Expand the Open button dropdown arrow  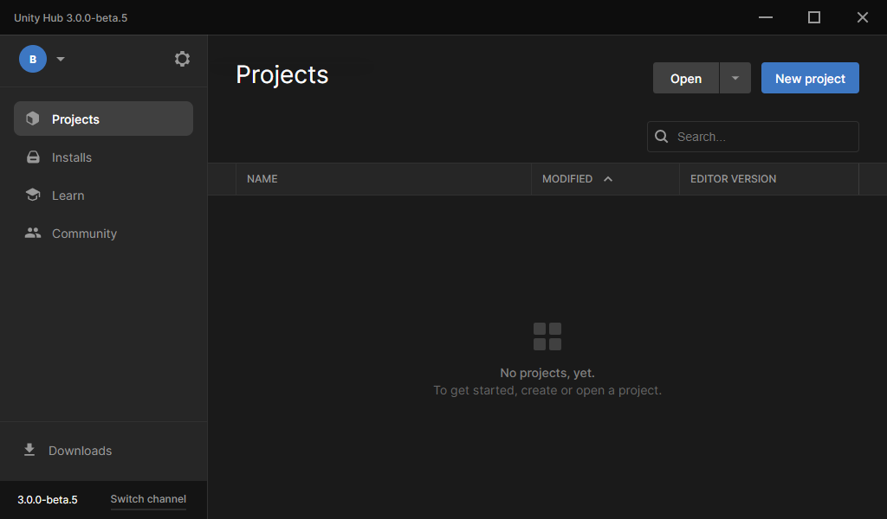735,78
